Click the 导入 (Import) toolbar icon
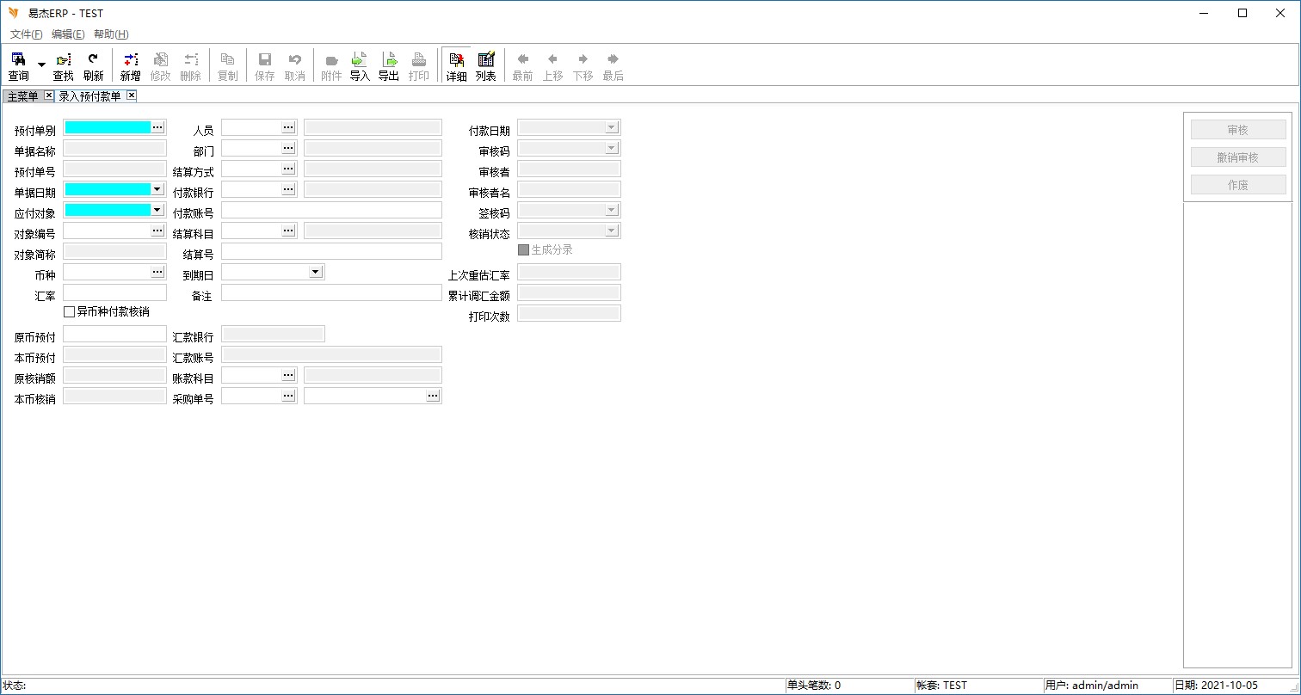Viewport: 1301px width, 695px height. [360, 65]
